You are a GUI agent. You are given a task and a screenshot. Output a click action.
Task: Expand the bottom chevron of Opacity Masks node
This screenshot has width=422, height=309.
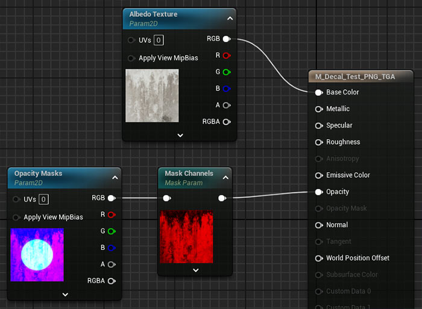65,295
